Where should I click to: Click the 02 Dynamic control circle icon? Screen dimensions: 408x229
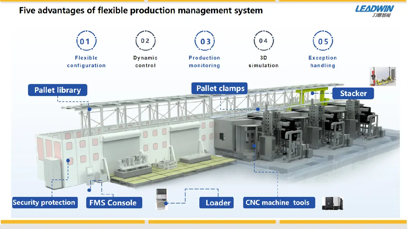pyautogui.click(x=145, y=41)
